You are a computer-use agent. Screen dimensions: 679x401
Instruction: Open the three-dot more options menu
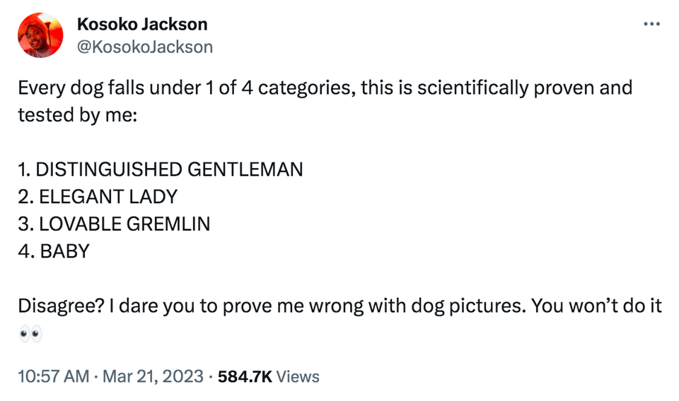(x=651, y=25)
